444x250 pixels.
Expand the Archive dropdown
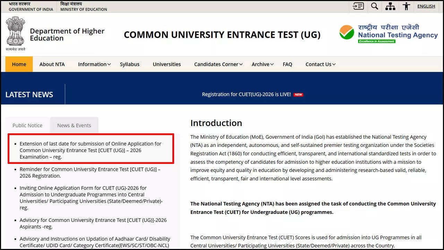point(261,64)
